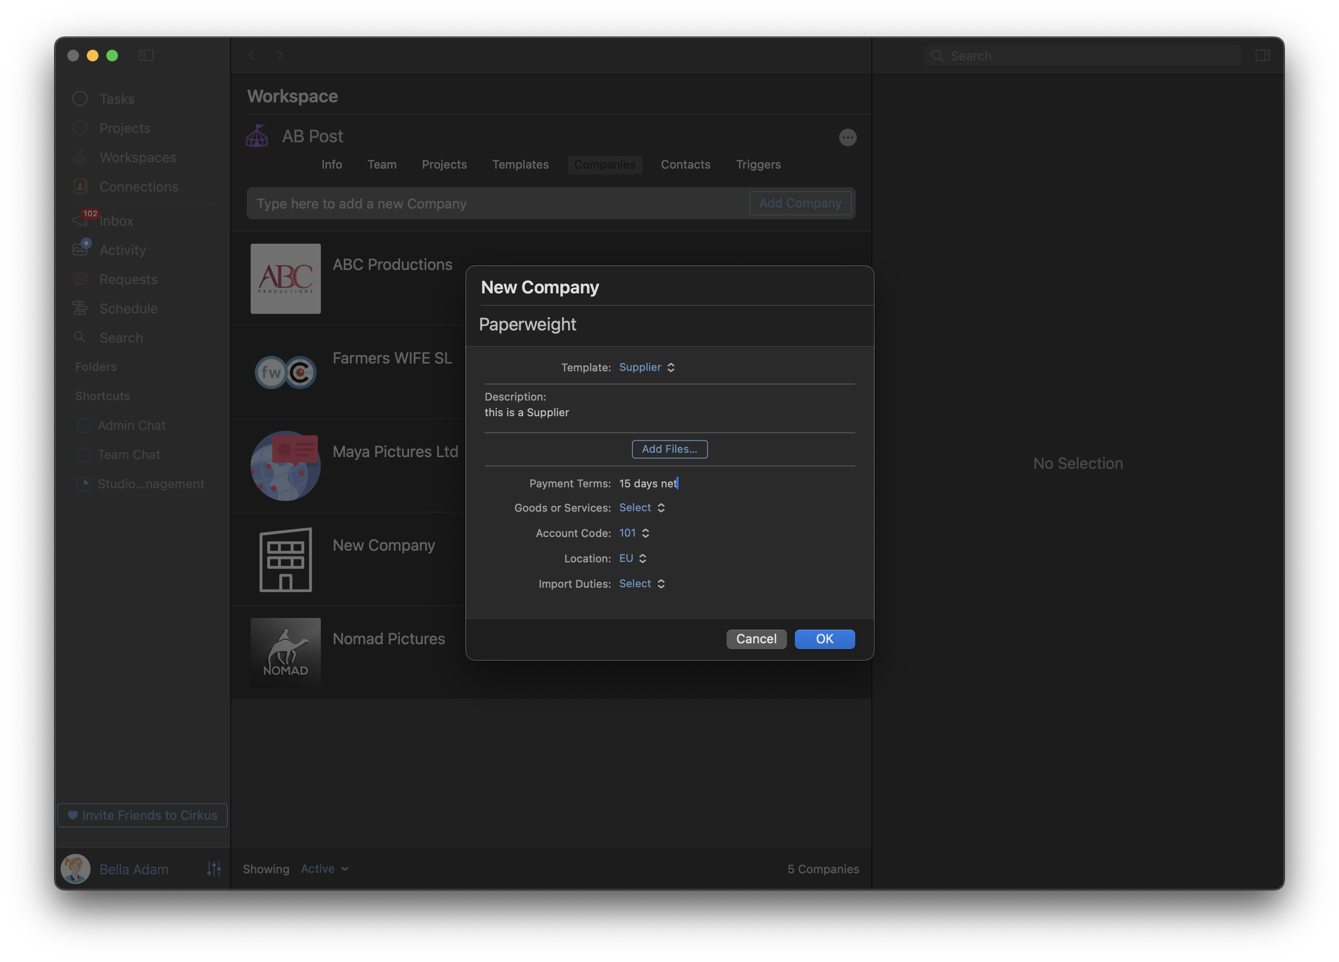Open the Goods or Services Select dropdown
Image resolution: width=1339 pixels, height=962 pixels.
click(x=642, y=507)
